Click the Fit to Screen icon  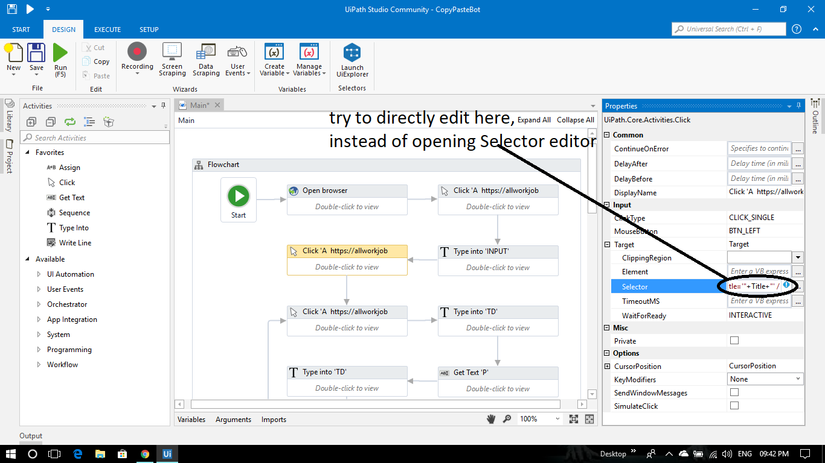tap(574, 419)
